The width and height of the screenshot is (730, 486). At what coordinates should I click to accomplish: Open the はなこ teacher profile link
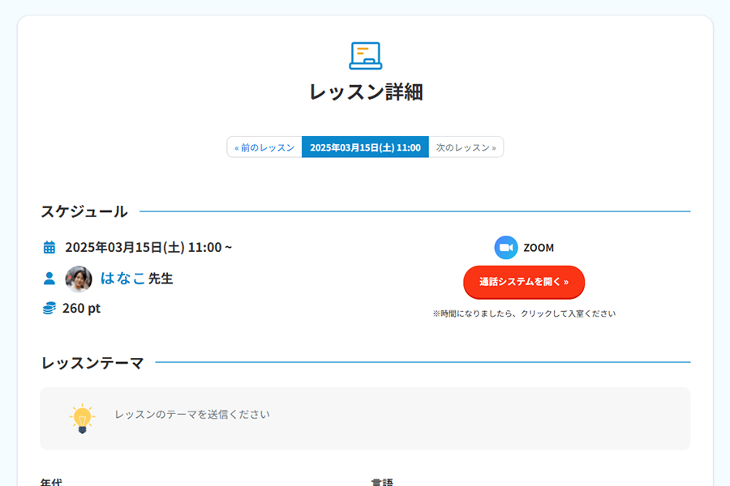[x=123, y=279]
